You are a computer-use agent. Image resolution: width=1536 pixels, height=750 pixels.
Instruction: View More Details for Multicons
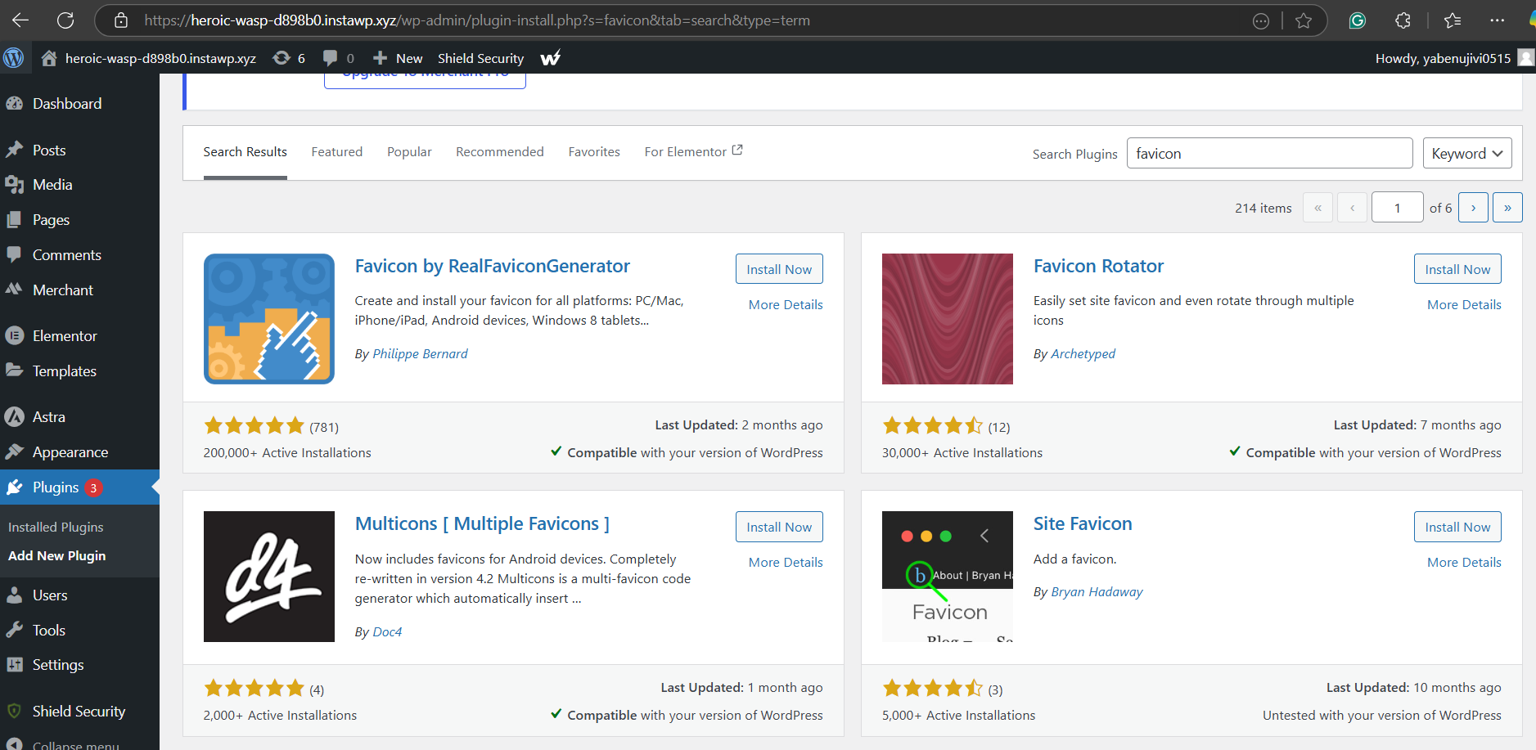point(786,562)
